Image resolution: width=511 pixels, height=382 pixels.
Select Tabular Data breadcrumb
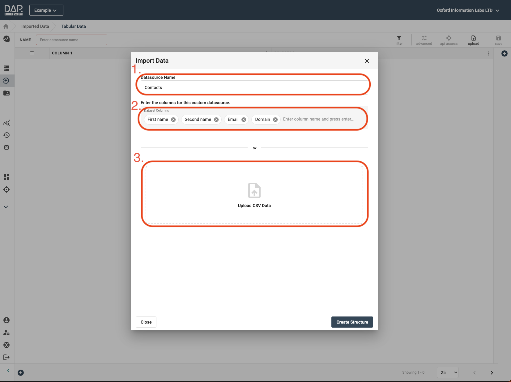coord(74,26)
